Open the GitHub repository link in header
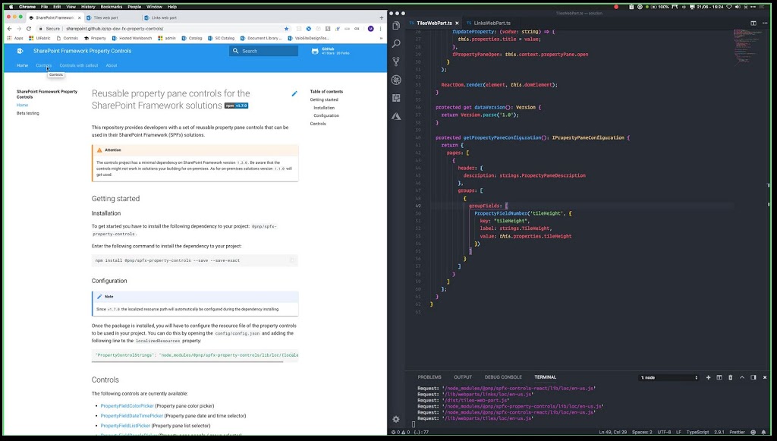 (331, 51)
